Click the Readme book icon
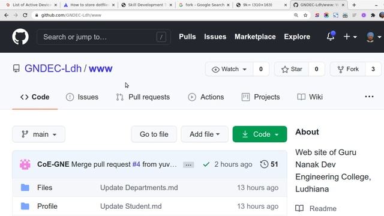This screenshot has width=384, height=216. [299, 208]
